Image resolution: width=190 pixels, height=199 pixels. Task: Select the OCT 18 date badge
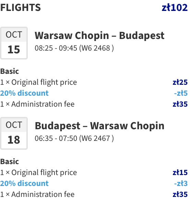coord(14,133)
